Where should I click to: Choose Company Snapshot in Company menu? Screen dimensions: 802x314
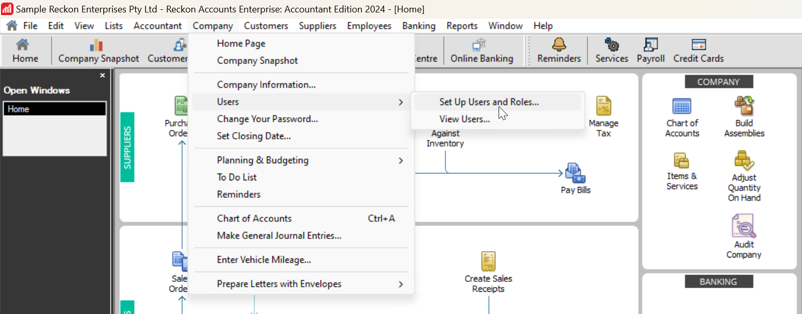pos(301,61)
